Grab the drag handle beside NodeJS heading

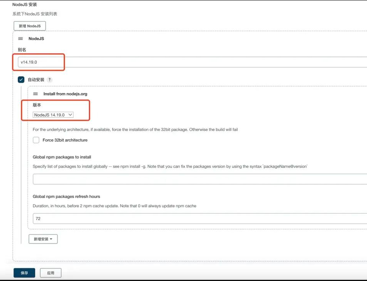click(20, 39)
